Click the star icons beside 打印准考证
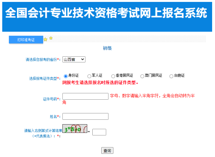Image resolution: width=215 pixels, height=157 pixels. tap(48, 39)
